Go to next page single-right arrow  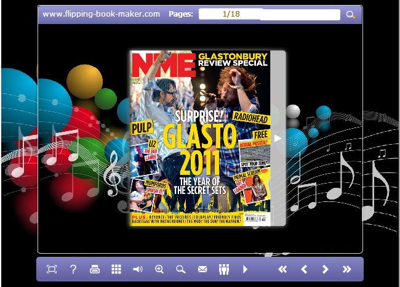point(326,269)
